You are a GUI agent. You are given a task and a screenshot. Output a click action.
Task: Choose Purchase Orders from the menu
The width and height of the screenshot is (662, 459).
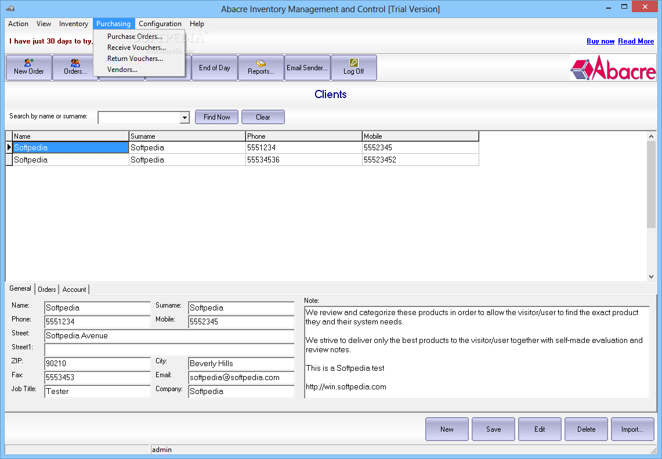point(139,37)
